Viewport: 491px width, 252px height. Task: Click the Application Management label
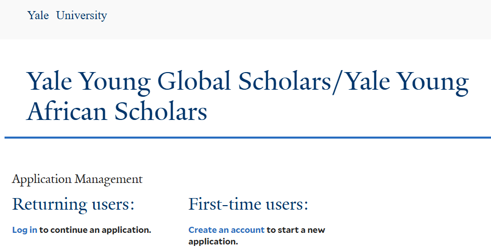coord(77,179)
